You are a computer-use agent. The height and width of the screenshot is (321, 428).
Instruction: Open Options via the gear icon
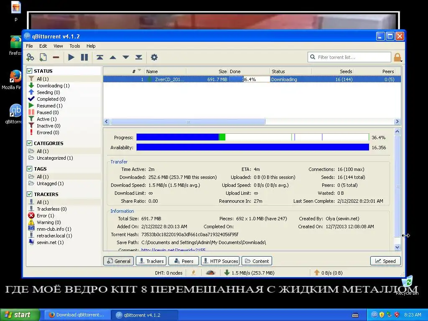[154, 57]
